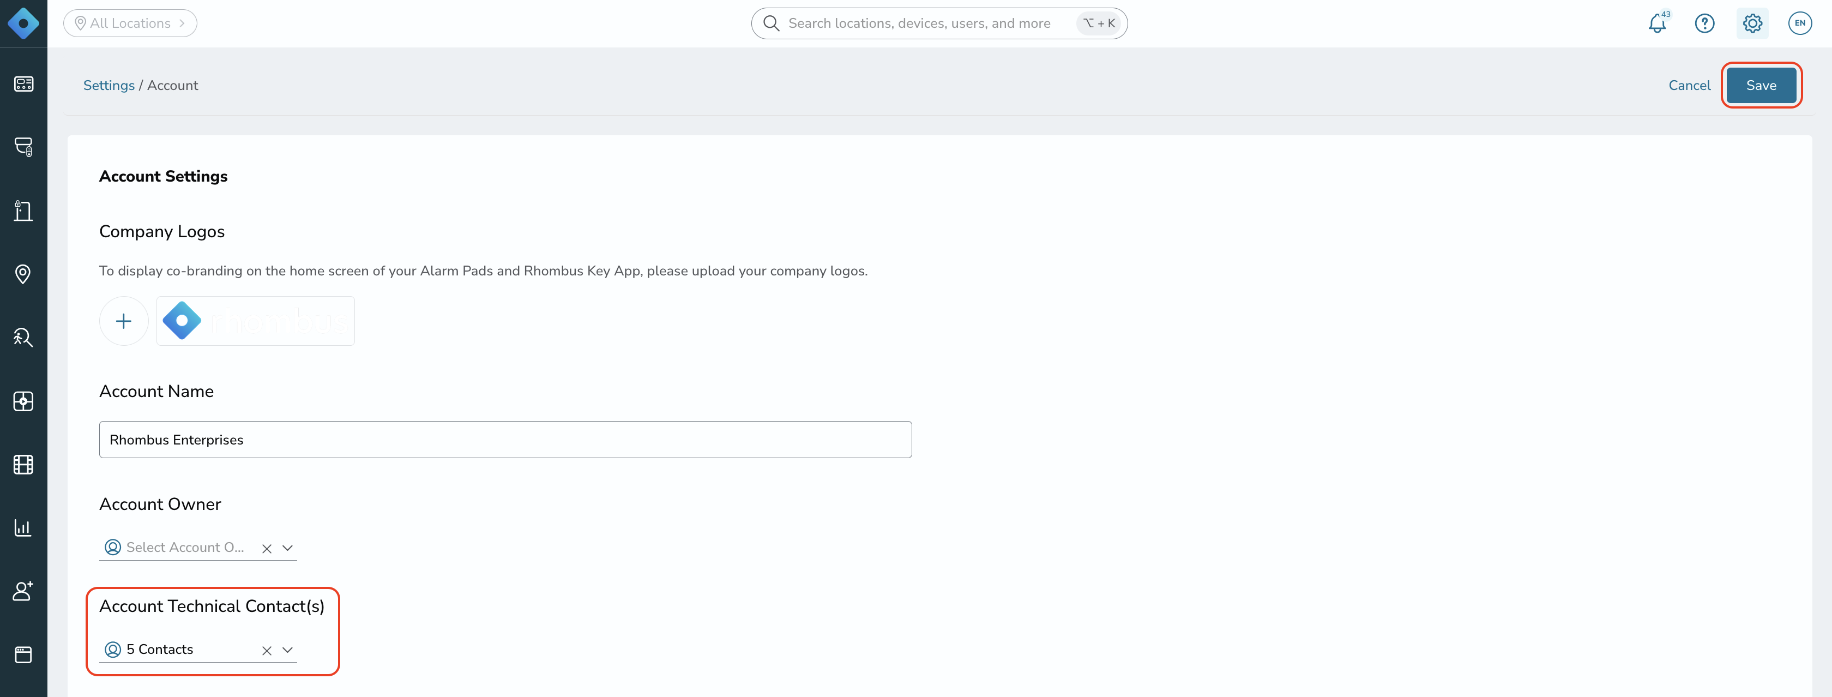The width and height of the screenshot is (1832, 697).
Task: Click the Company Logos heading
Action: [162, 232]
